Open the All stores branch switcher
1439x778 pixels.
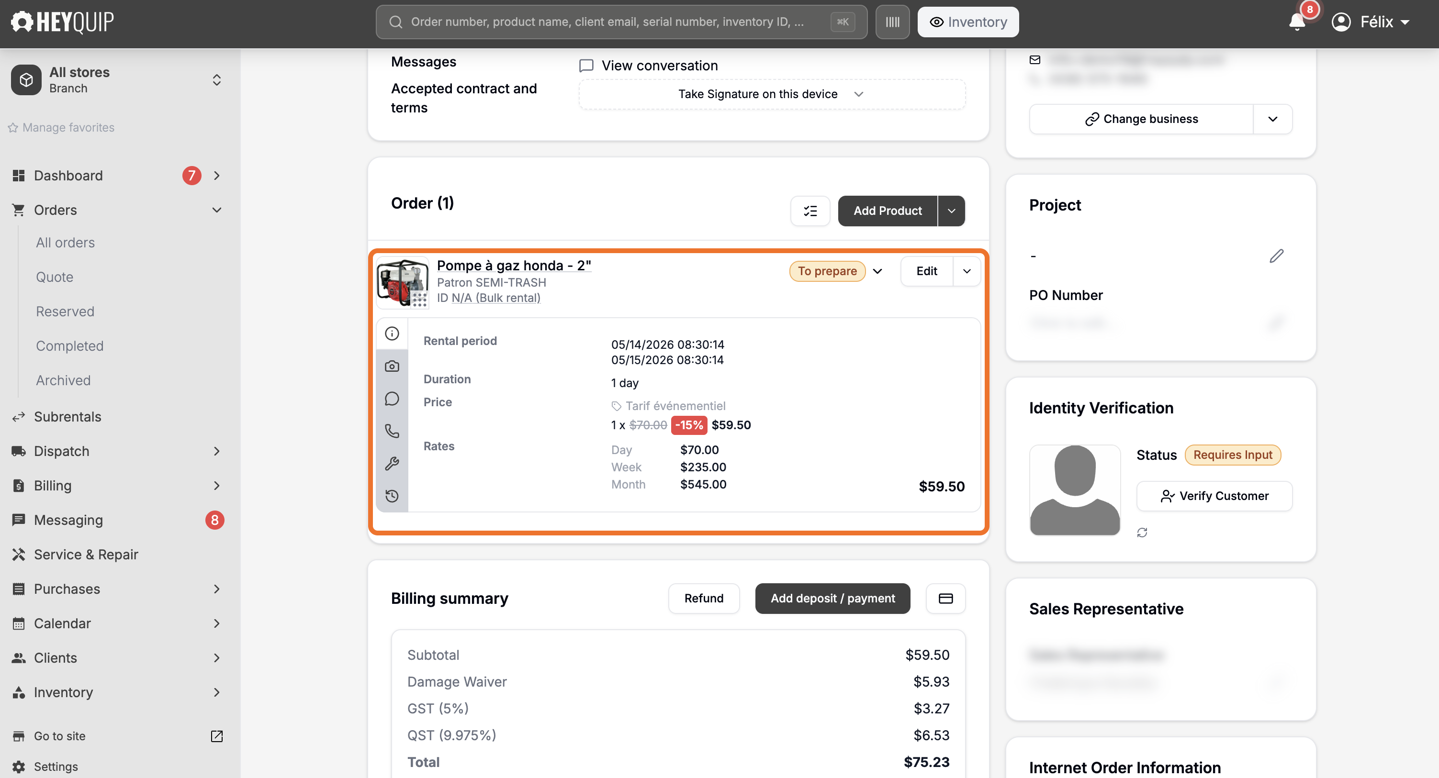point(217,80)
